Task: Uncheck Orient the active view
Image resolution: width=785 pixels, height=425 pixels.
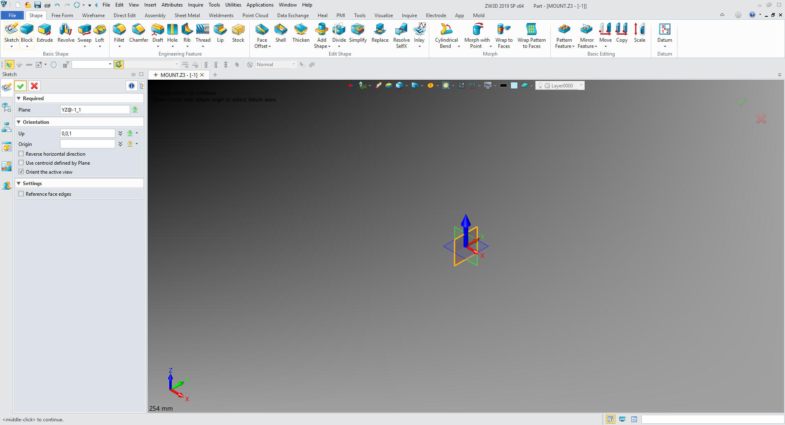Action: point(21,172)
